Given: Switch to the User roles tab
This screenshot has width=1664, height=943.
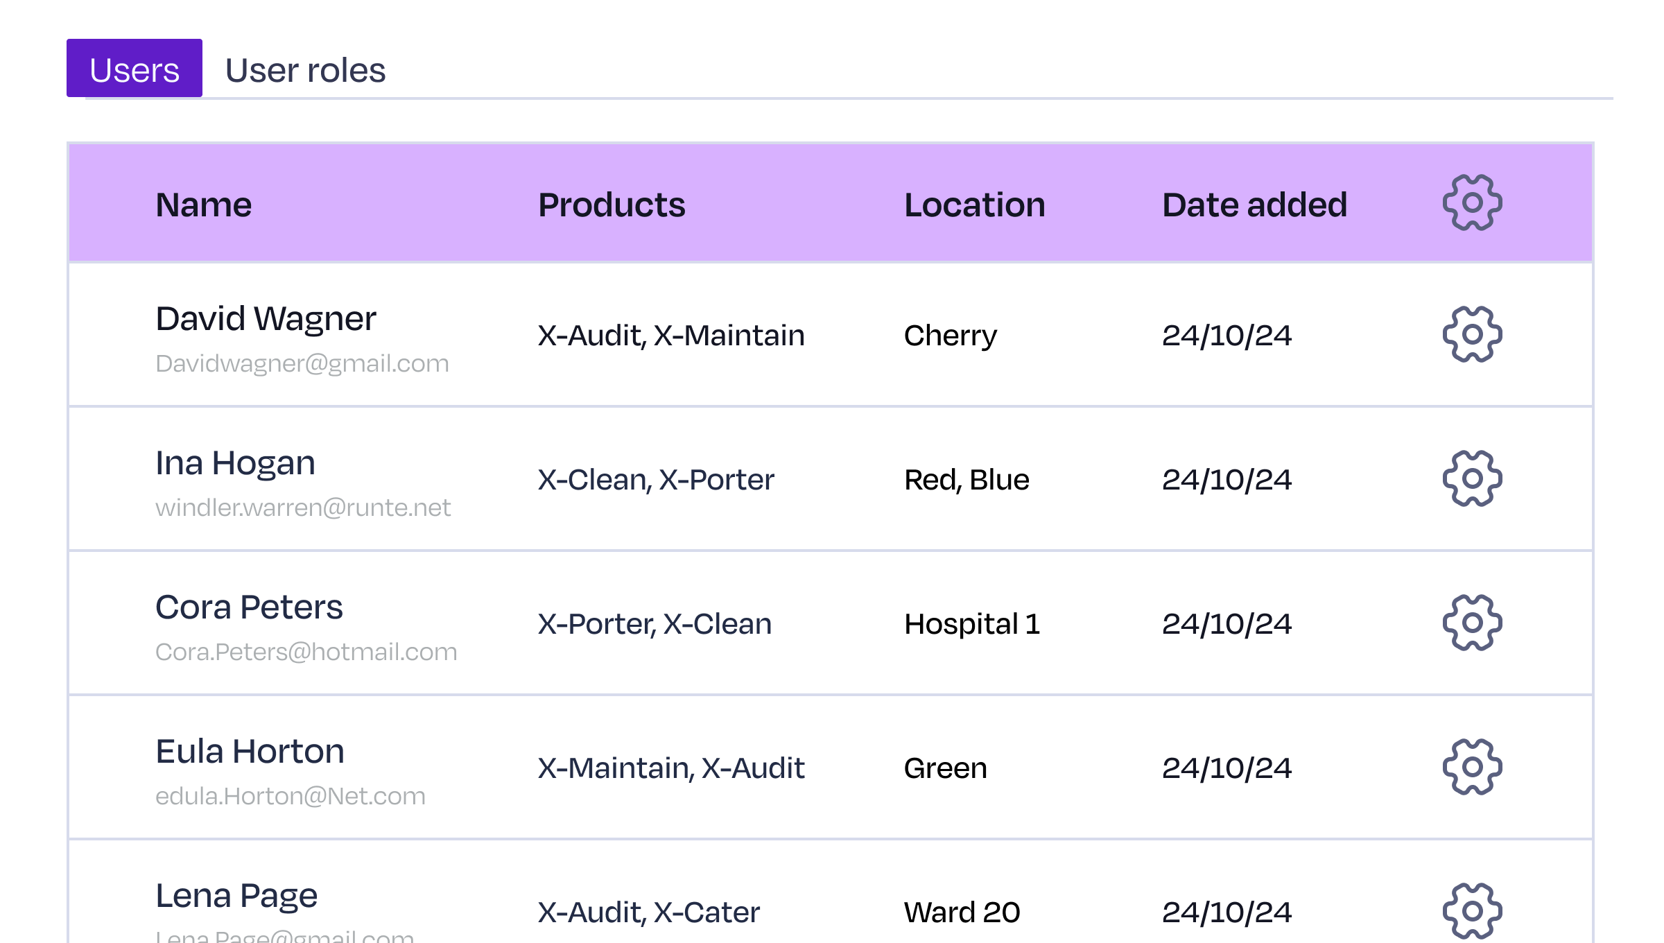Looking at the screenshot, I should tap(305, 71).
